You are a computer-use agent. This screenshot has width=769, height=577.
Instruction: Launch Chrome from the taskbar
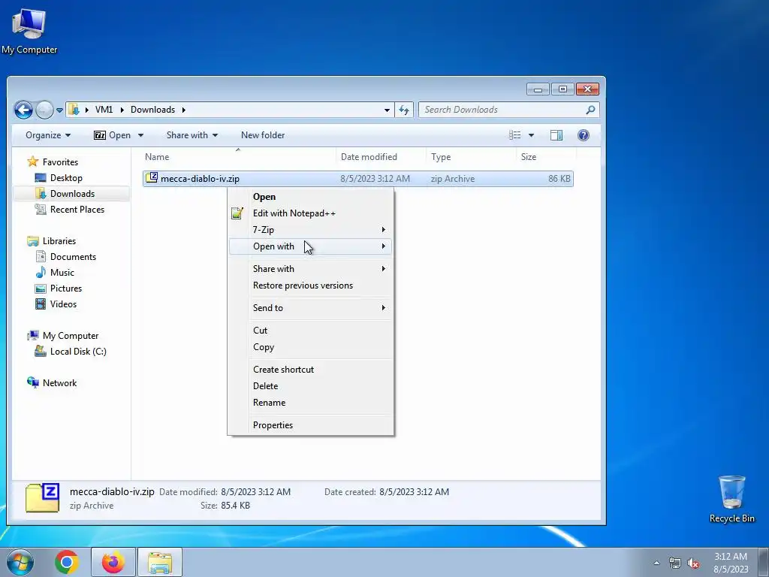tap(67, 562)
